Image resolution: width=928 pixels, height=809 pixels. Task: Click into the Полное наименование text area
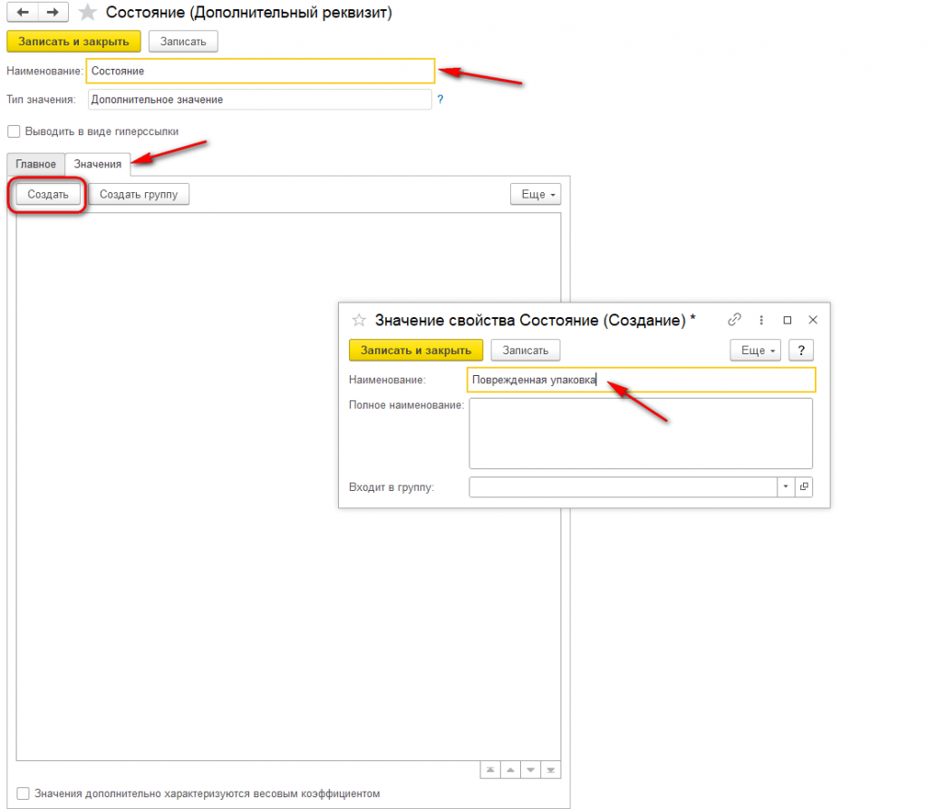(641, 433)
